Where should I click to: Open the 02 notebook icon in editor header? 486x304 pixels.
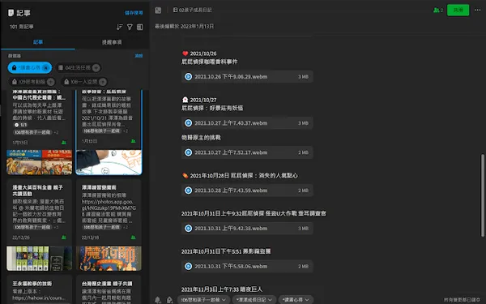pos(175,10)
